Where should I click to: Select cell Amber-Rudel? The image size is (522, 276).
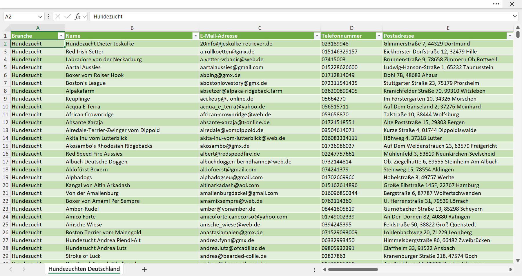tap(132, 209)
